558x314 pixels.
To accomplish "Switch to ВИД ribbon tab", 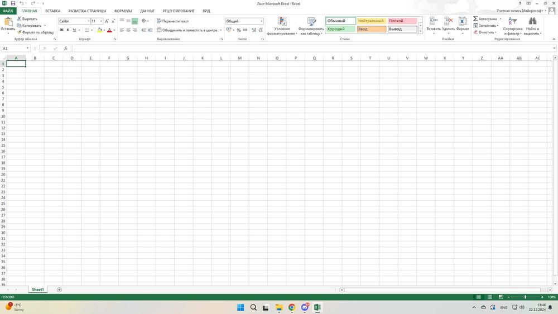I will (206, 11).
